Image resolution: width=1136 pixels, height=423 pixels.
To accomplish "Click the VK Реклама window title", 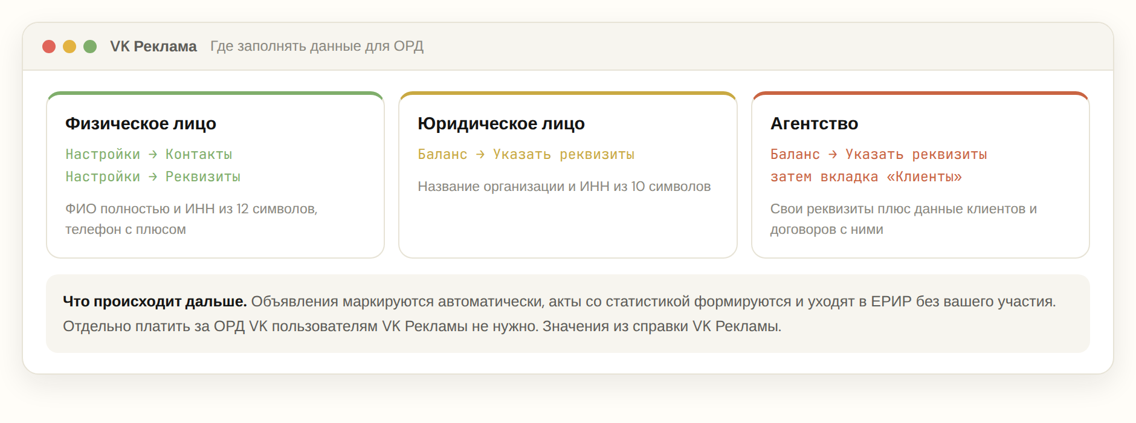I will 153,47.
